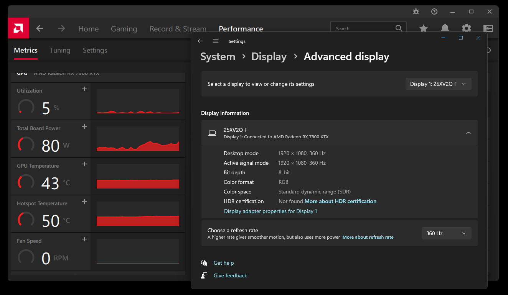Click the GPU Temperature graph
This screenshot has height=295, width=508.
(x=138, y=176)
